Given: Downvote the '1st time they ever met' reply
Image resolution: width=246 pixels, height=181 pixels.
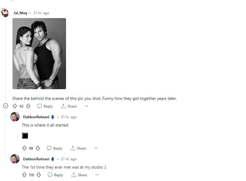Looking at the screenshot, I should (x=39, y=175).
